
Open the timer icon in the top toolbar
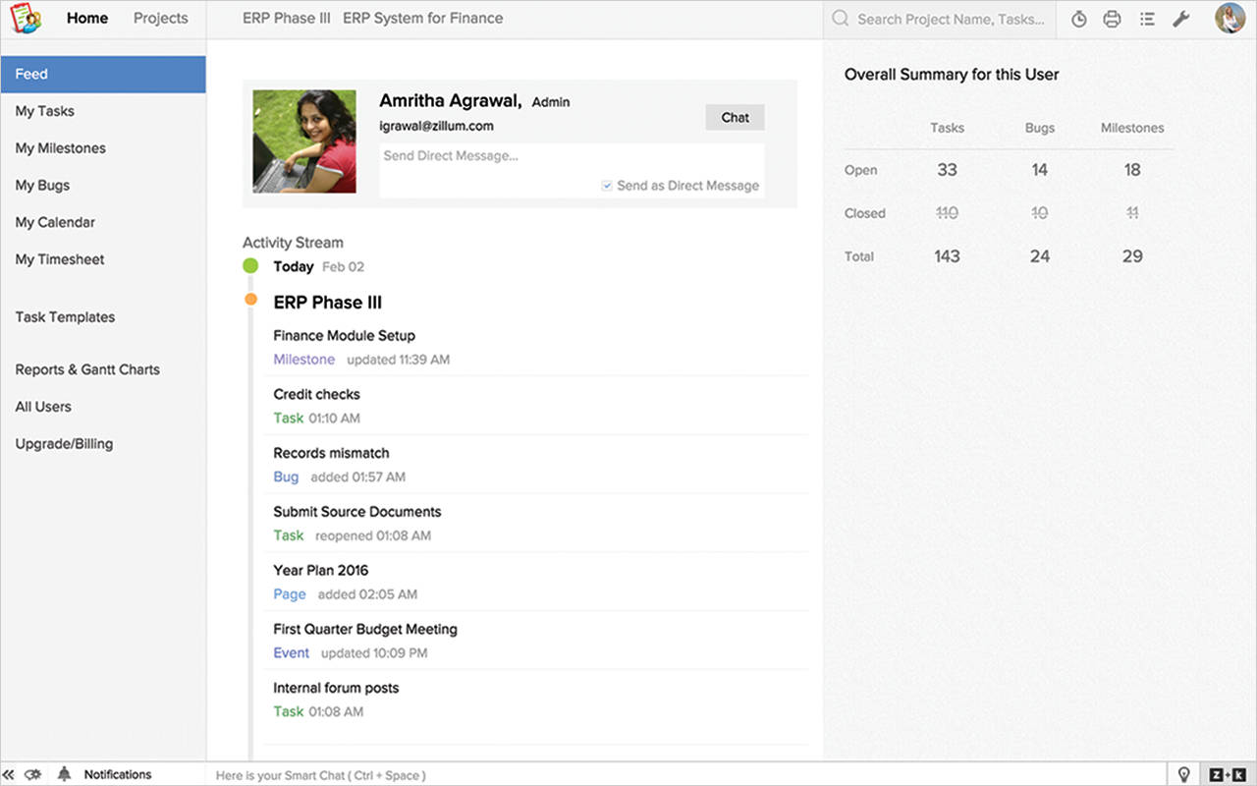tap(1078, 18)
